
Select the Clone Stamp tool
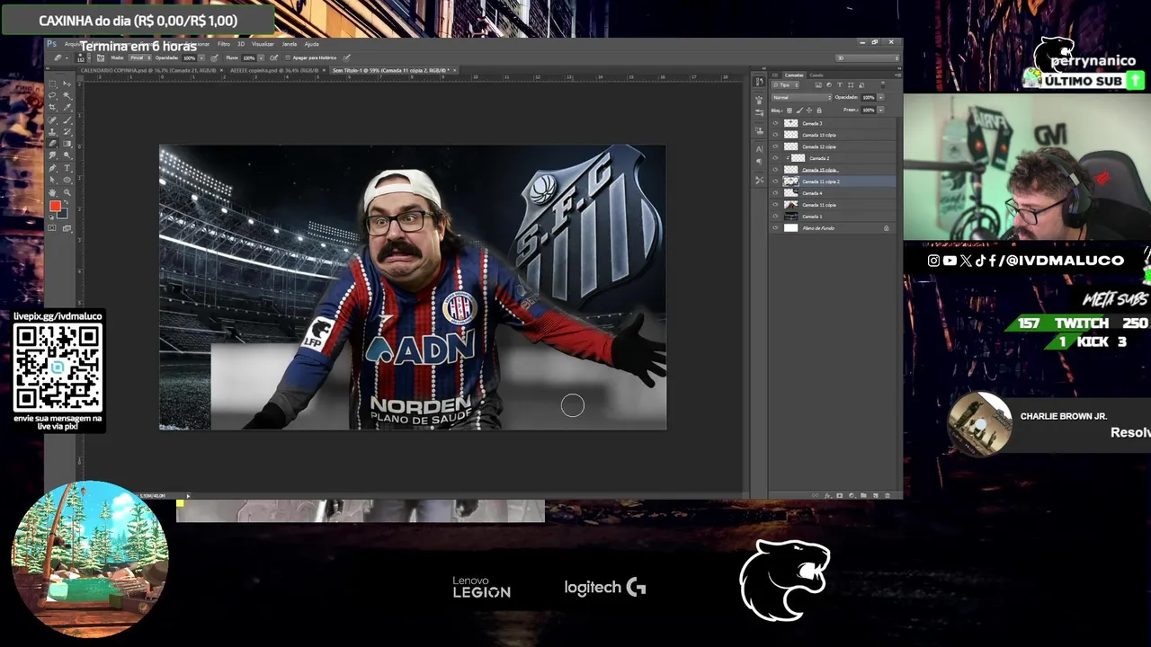click(52, 131)
